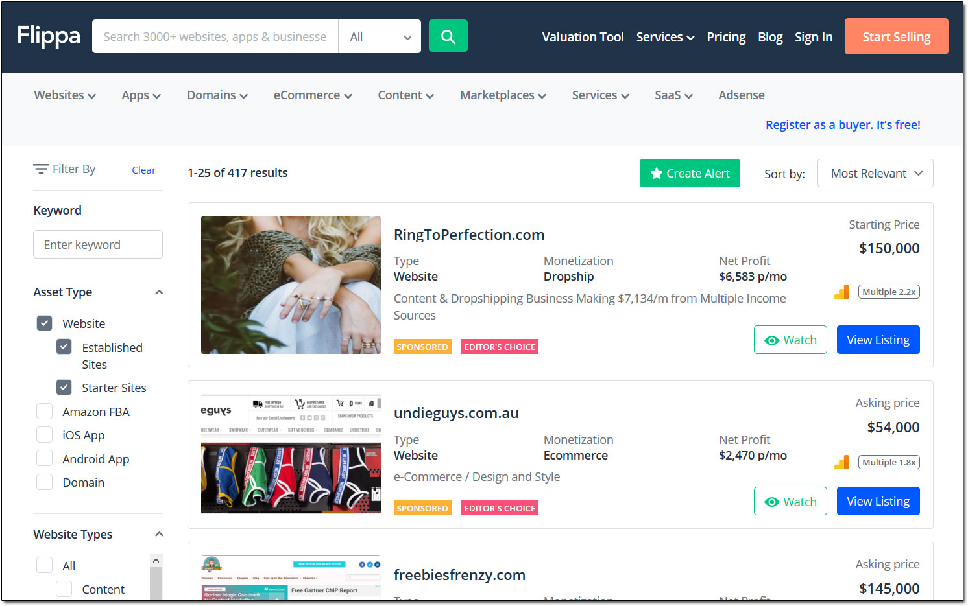Open the Most Relevant sort dropdown
968x606 pixels.
[875, 173]
